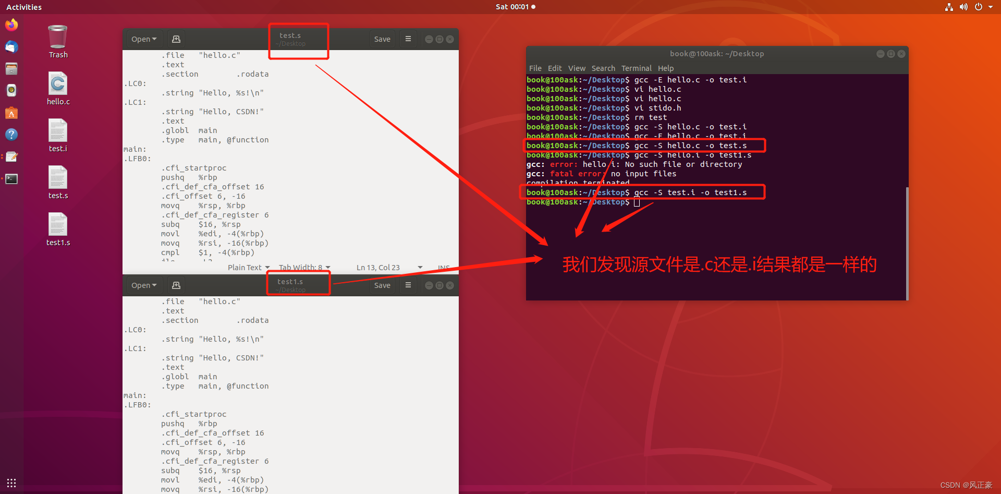Open hamburger menu in test1.s editor

pos(408,285)
